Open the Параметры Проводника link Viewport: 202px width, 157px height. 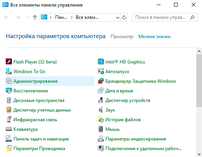click(x=39, y=149)
